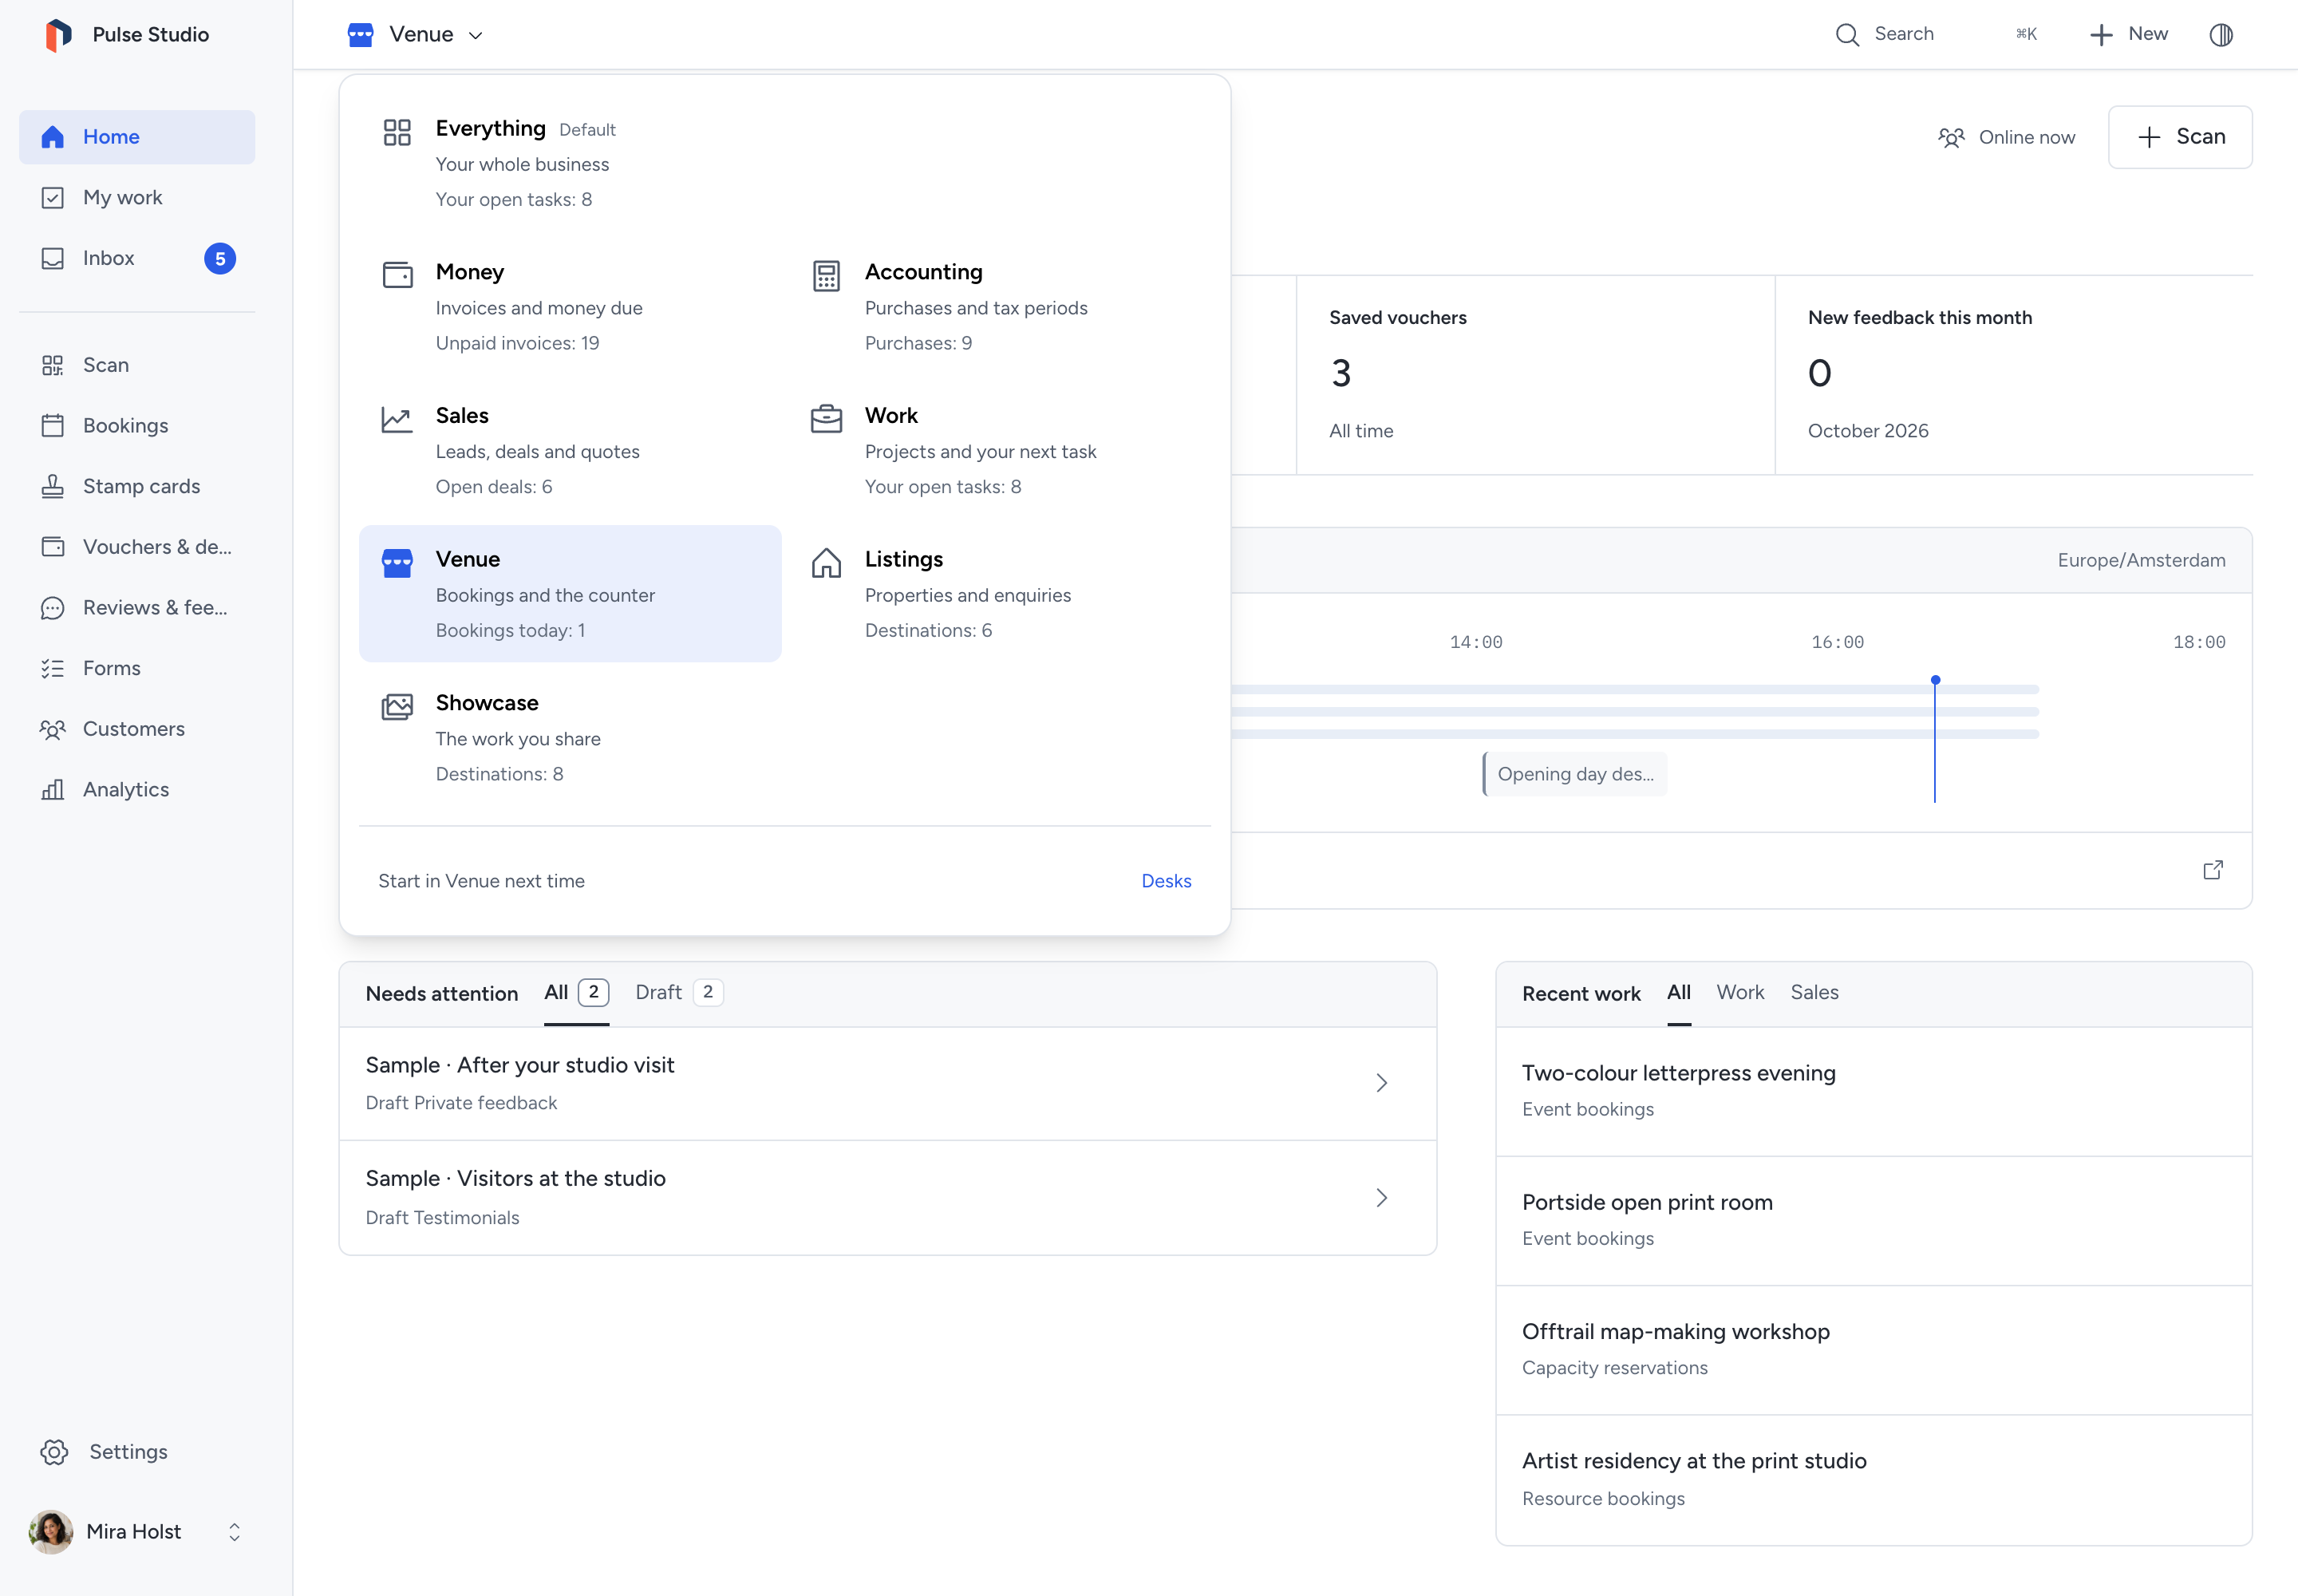Switch to Draft tab in Needs attention
The image size is (2298, 1596).
[x=679, y=993]
